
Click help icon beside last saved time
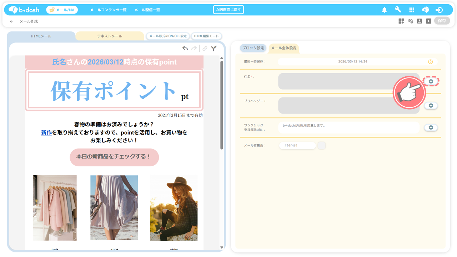(430, 62)
